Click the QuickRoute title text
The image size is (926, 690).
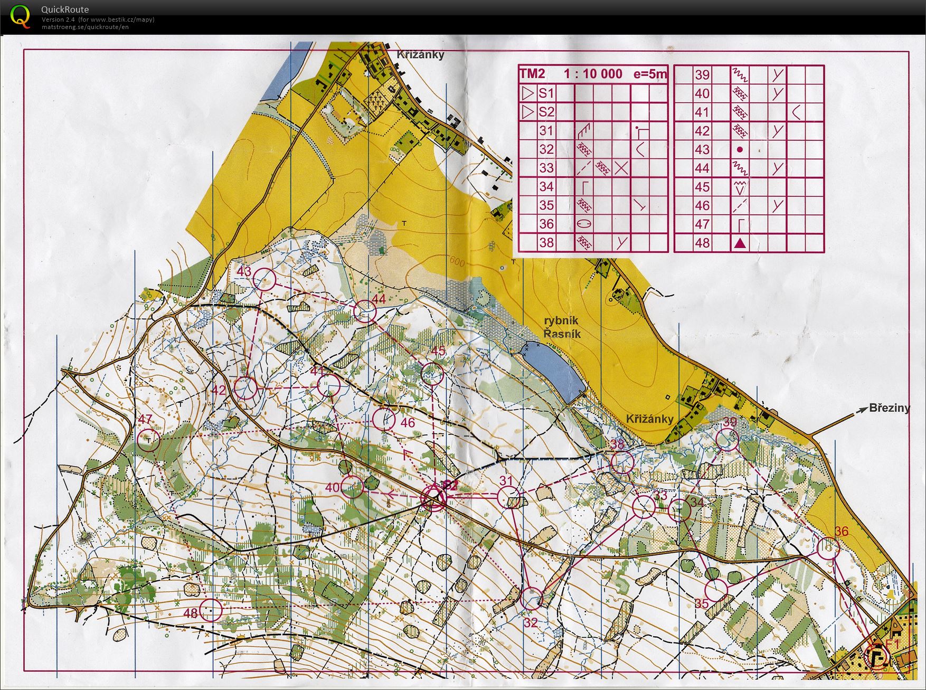(x=65, y=9)
